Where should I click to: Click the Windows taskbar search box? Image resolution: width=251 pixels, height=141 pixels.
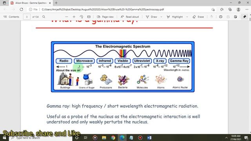41,138
